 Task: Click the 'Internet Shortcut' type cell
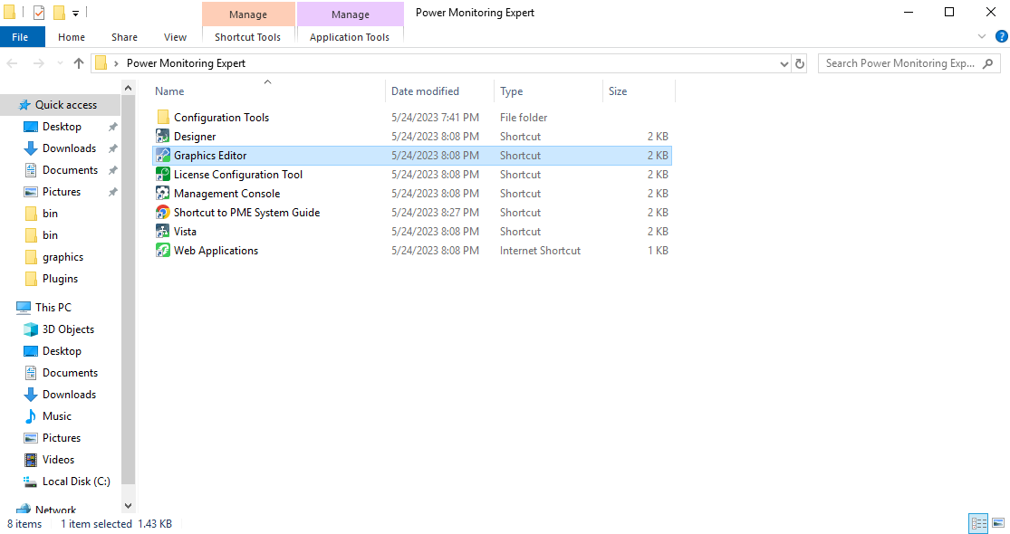tap(540, 251)
